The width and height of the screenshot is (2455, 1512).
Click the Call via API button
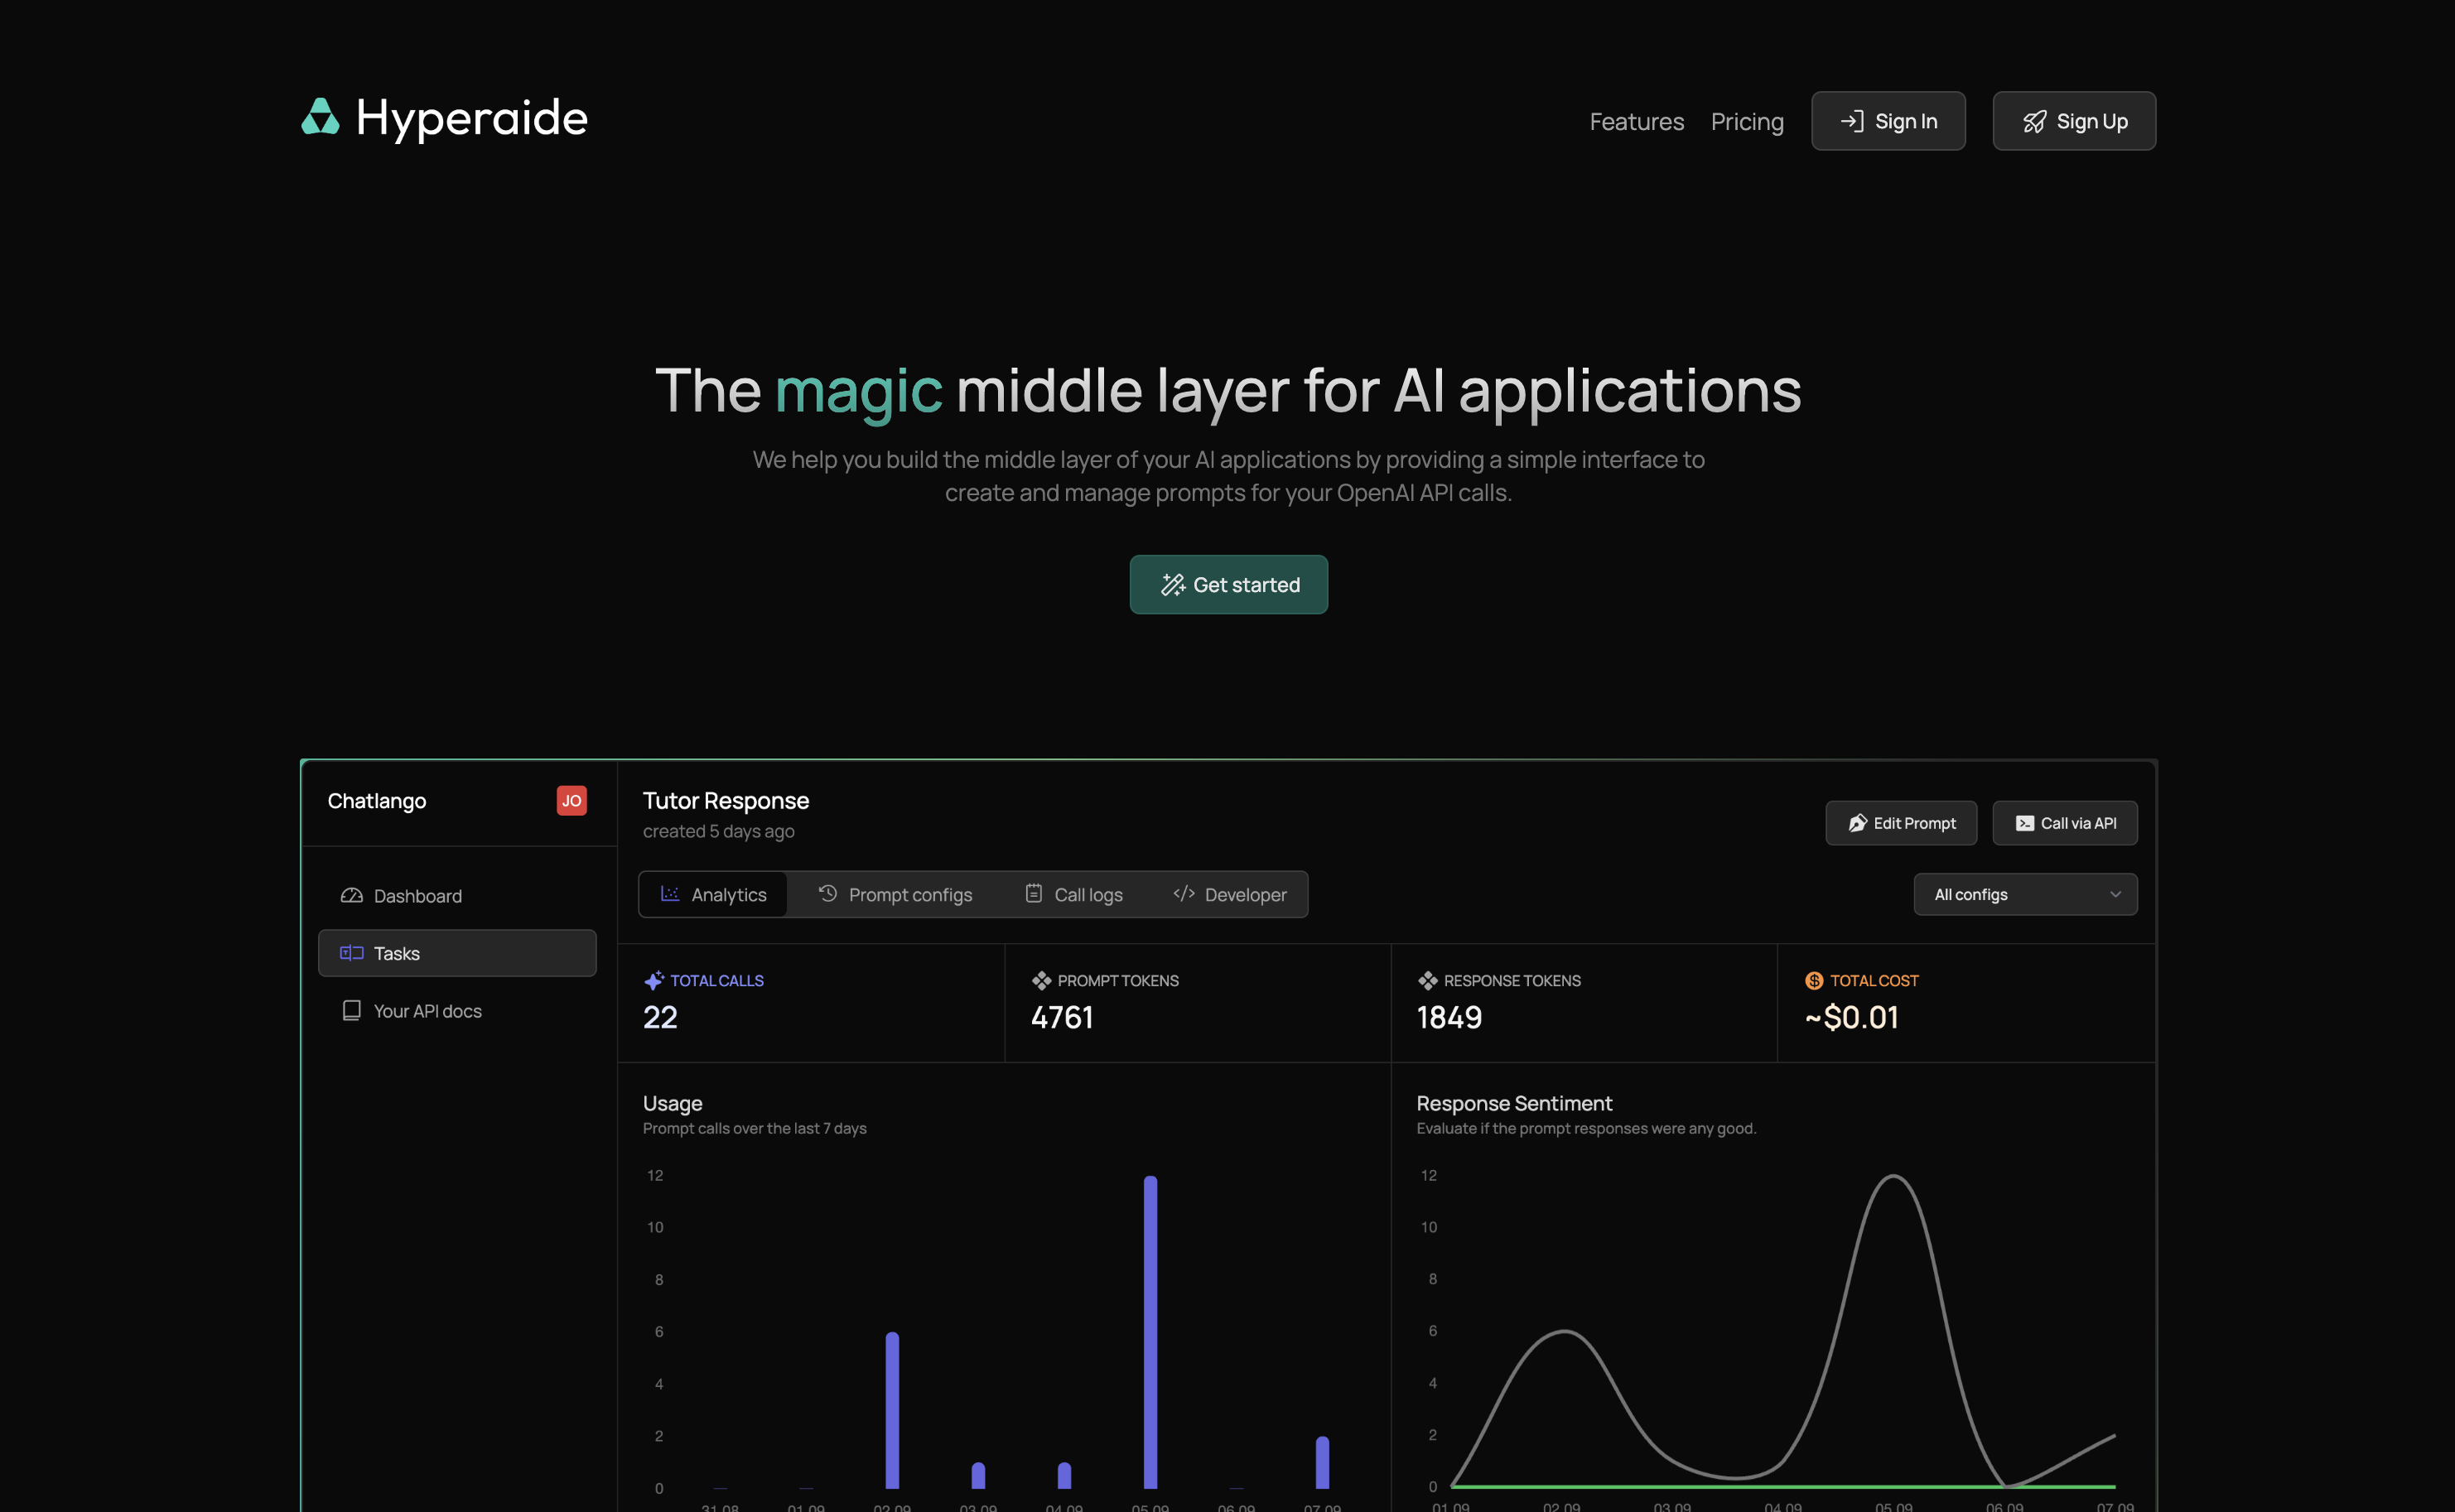pos(2064,822)
